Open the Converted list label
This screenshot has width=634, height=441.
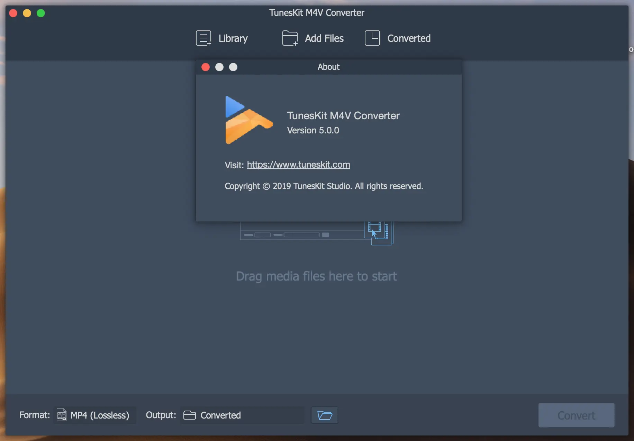click(x=409, y=38)
